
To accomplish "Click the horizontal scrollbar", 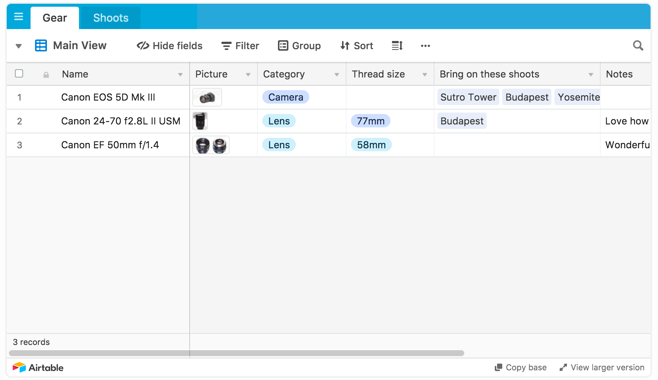I will point(237,353).
